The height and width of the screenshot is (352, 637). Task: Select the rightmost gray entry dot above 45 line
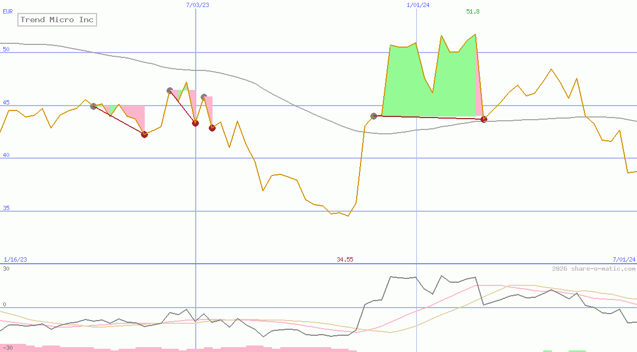pyautogui.click(x=204, y=96)
